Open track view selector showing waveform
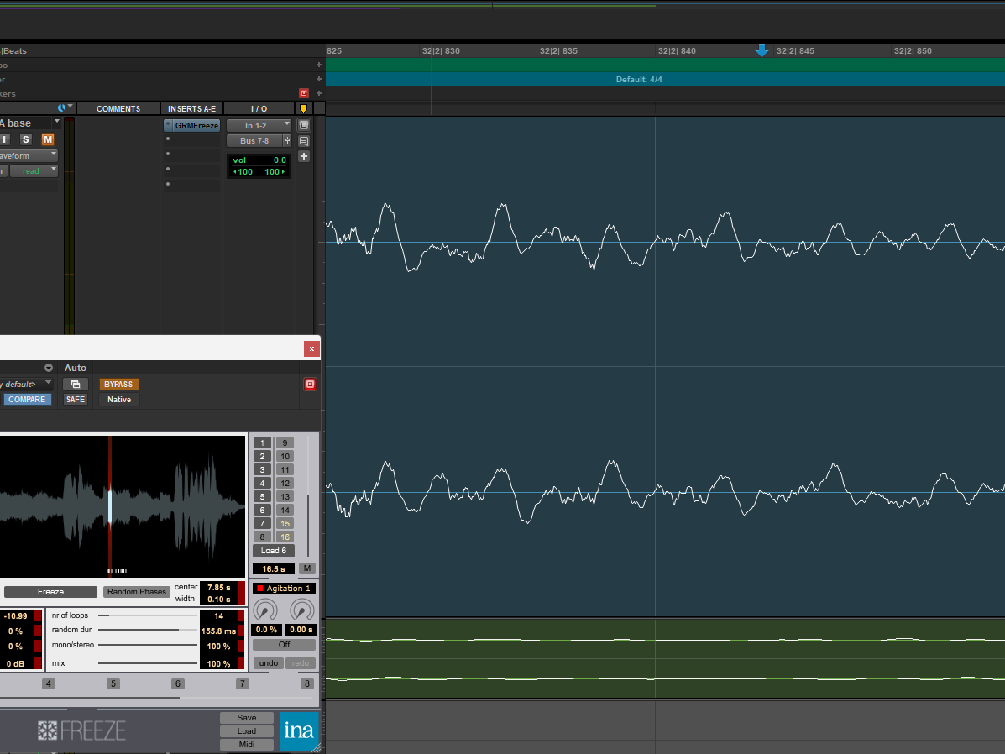Image resolution: width=1005 pixels, height=754 pixels. coord(29,156)
